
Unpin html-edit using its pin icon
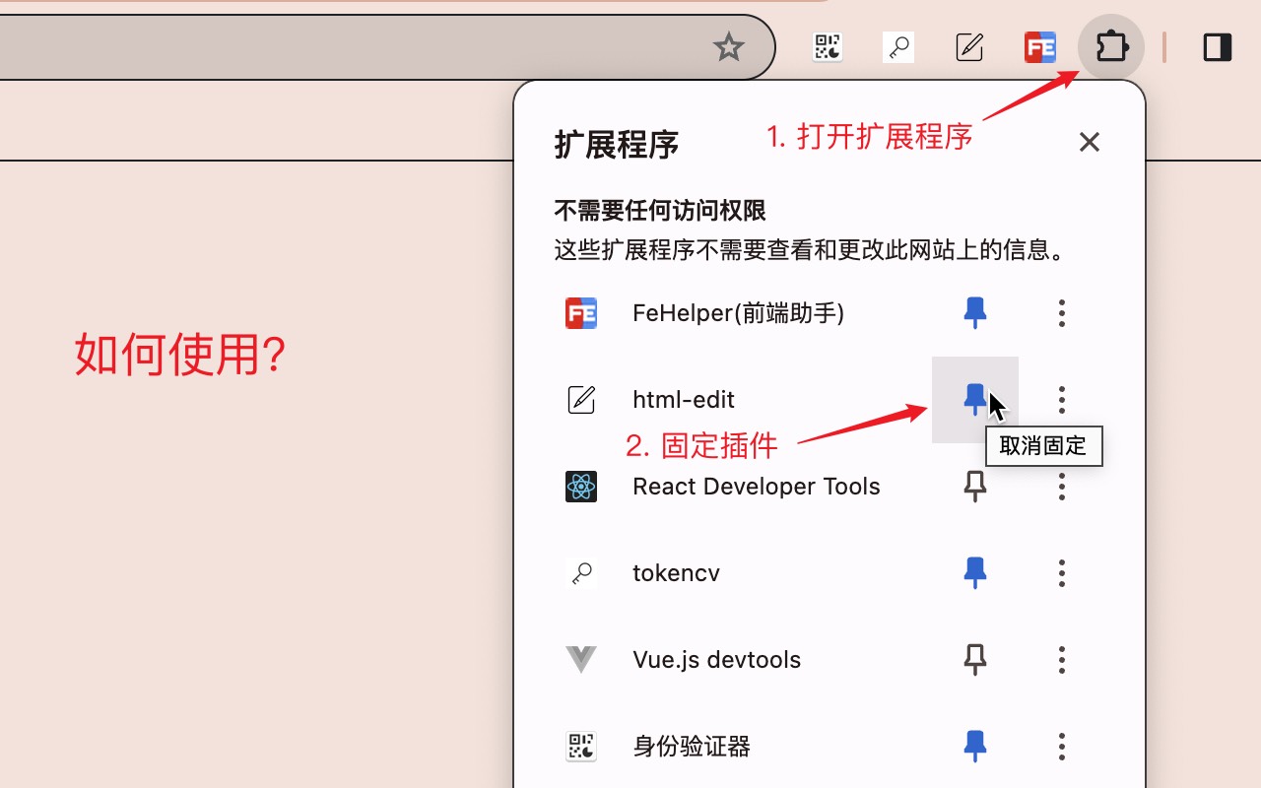tap(975, 400)
